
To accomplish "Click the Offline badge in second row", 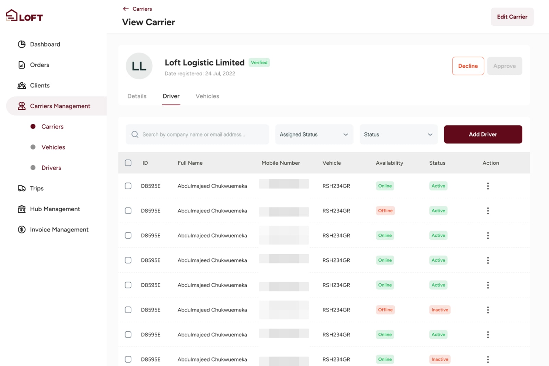I will pos(385,211).
